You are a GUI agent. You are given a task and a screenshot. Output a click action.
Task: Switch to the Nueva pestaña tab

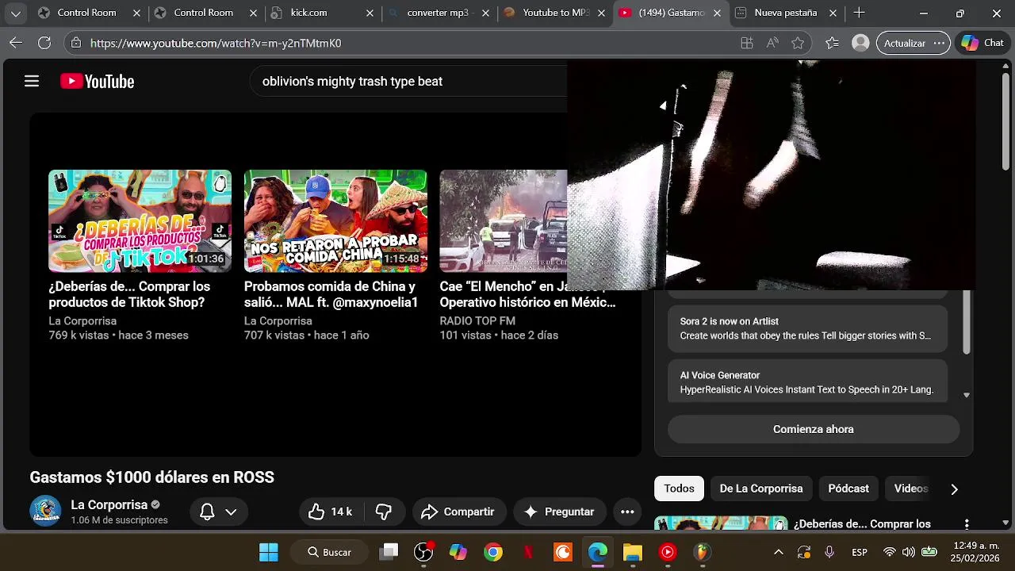[x=787, y=13]
